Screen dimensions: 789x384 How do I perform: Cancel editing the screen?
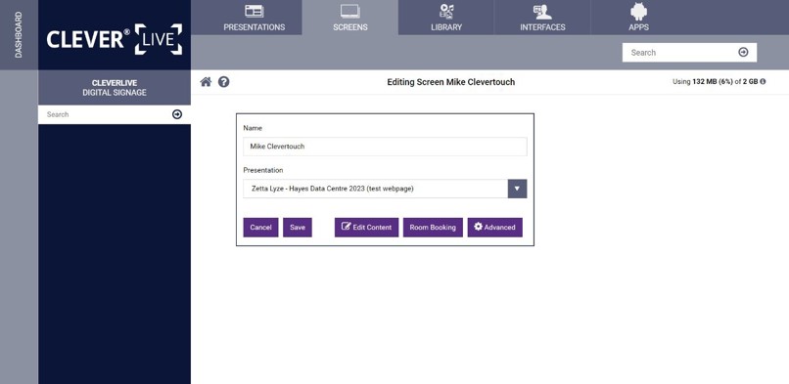260,228
